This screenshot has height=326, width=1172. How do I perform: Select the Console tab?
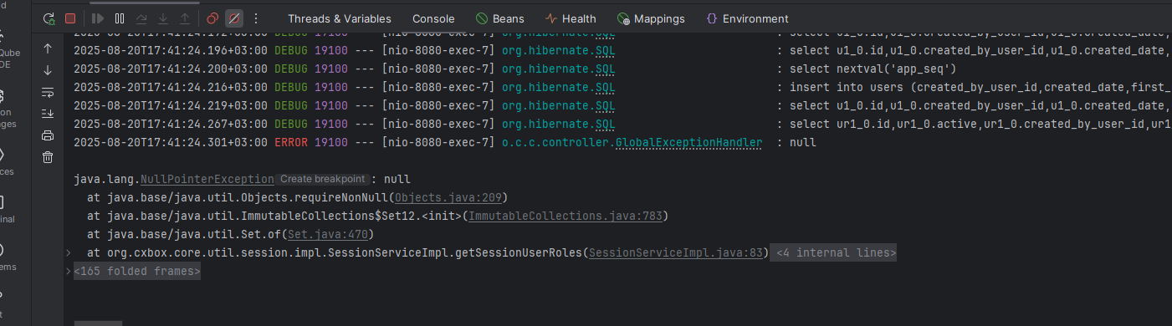click(433, 18)
